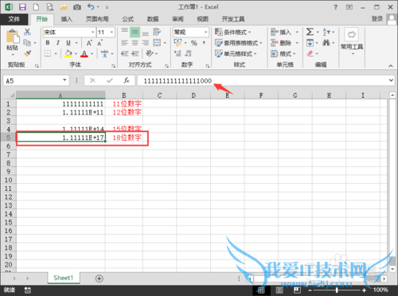The image size is (398, 296).
Task: Toggle align text right
Action: point(145,43)
